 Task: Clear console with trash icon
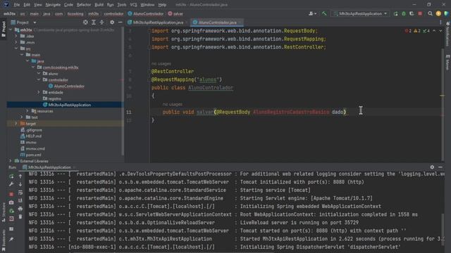point(20,217)
